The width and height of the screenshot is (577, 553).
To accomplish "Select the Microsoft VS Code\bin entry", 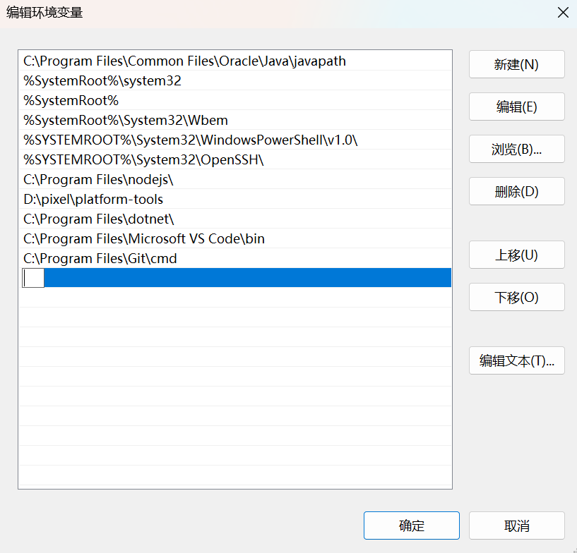I will [x=235, y=239].
